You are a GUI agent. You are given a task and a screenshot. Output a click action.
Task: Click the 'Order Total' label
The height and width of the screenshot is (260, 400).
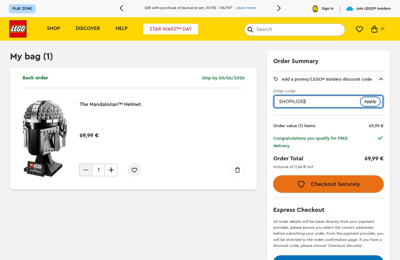click(288, 158)
